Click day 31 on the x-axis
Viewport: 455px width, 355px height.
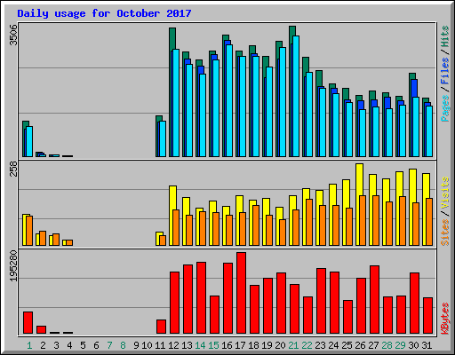pos(427,345)
